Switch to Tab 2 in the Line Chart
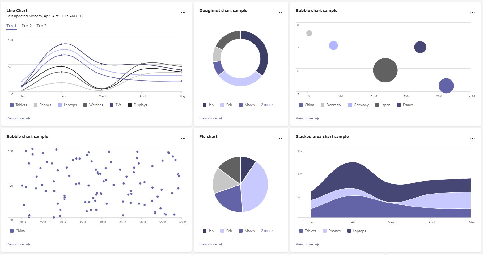Screen dimensions: 483x255 pos(27,26)
